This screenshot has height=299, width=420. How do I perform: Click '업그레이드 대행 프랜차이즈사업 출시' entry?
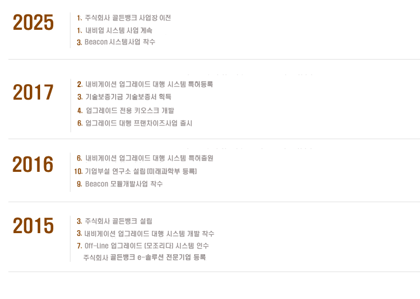(x=139, y=123)
